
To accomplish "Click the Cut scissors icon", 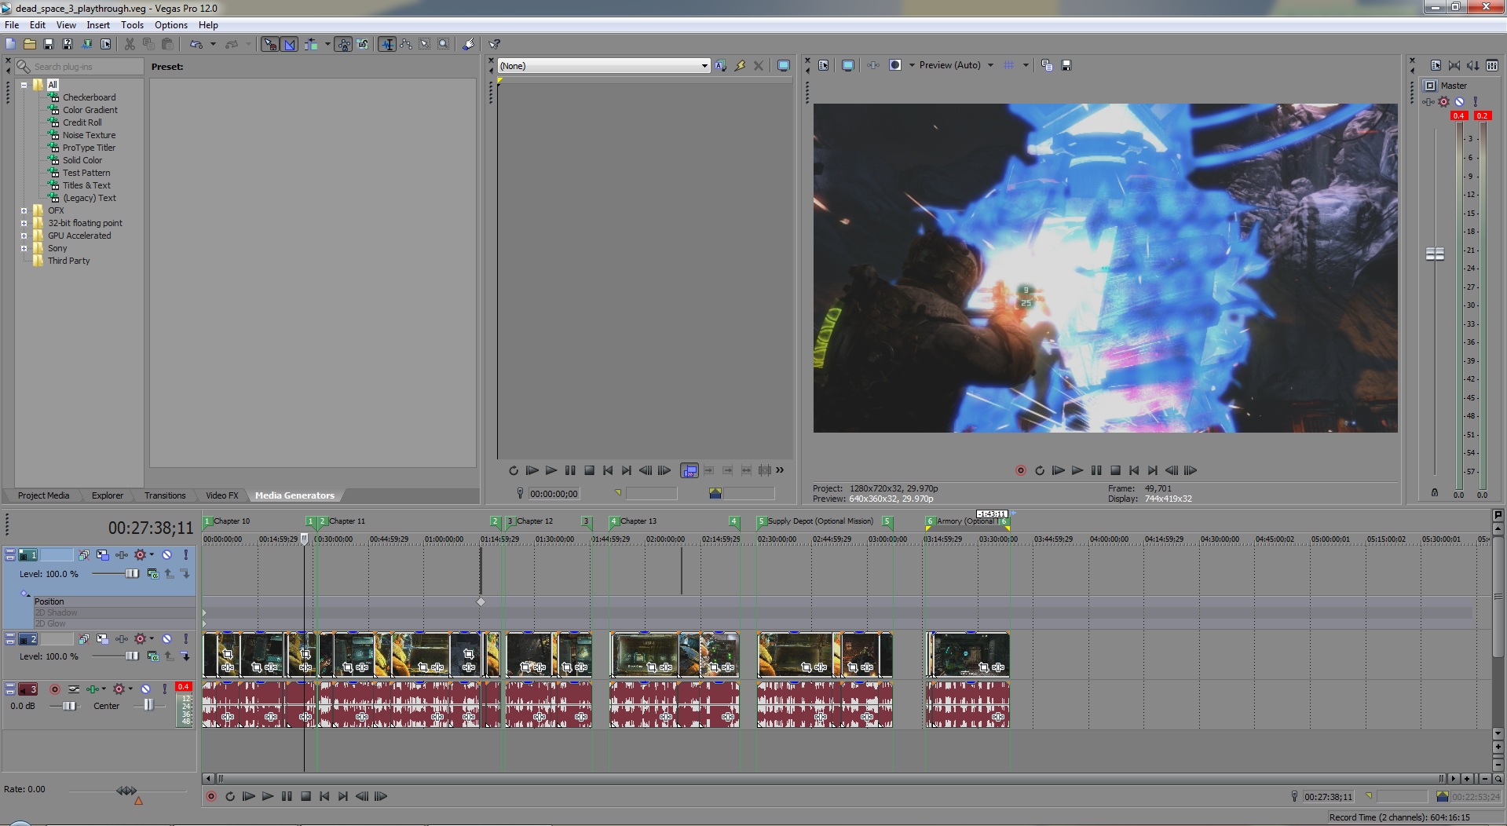I will point(130,44).
